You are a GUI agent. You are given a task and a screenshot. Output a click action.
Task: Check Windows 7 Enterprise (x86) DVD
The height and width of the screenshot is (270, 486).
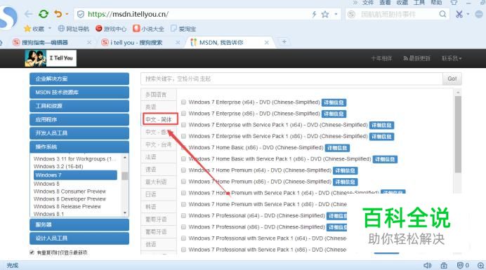pos(183,114)
